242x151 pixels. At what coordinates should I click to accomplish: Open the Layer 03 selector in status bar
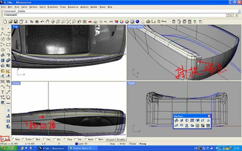tap(81, 144)
